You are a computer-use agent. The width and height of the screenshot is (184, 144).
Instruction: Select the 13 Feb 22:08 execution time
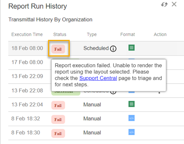pyautogui.click(x=27, y=91)
